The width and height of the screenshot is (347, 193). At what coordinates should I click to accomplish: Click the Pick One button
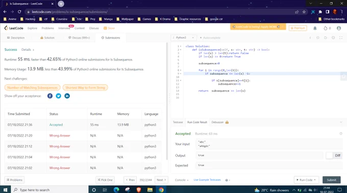click(105, 180)
